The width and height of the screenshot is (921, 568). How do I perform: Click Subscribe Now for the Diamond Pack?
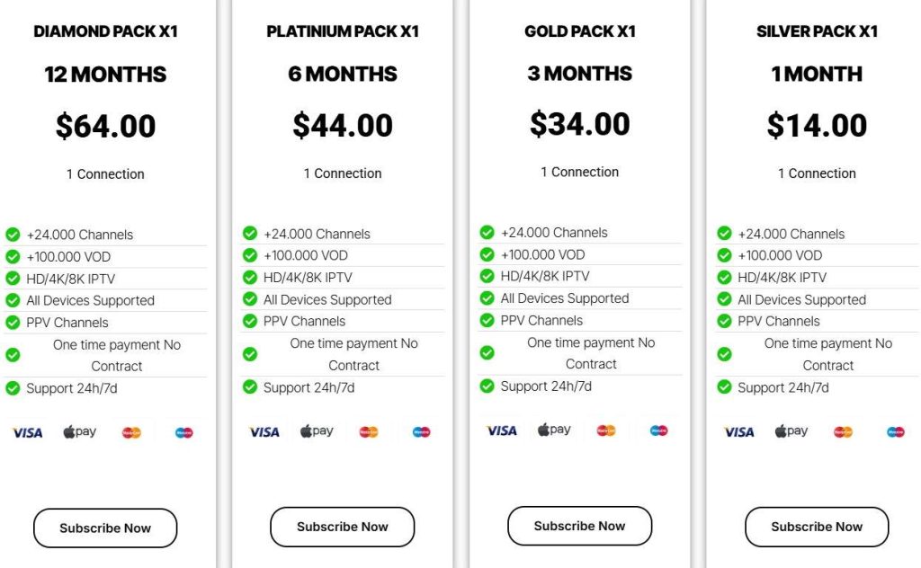coord(105,528)
